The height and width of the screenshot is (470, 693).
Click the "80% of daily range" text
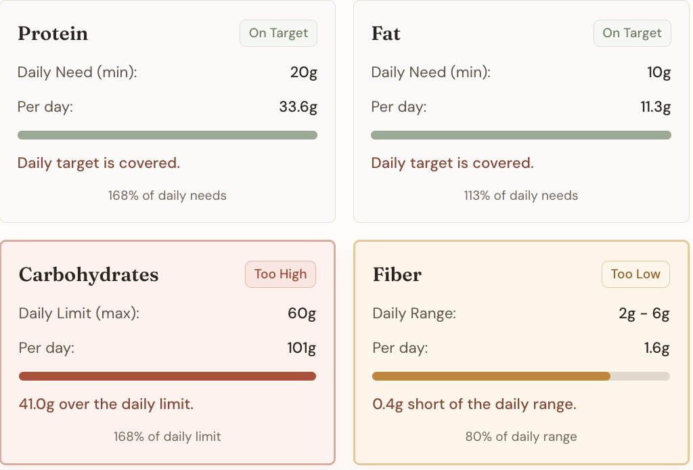click(x=521, y=437)
